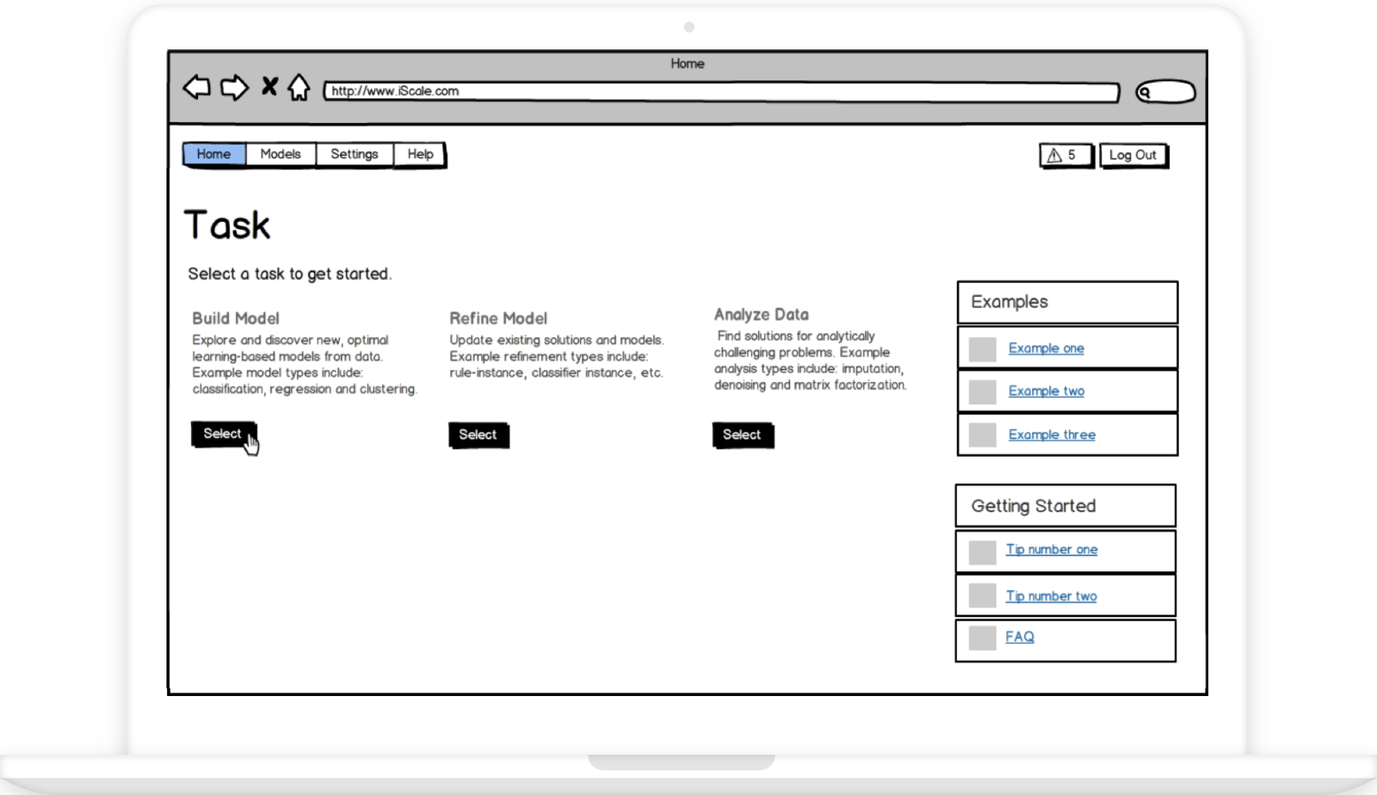Switch to the Models tab

pyautogui.click(x=281, y=154)
